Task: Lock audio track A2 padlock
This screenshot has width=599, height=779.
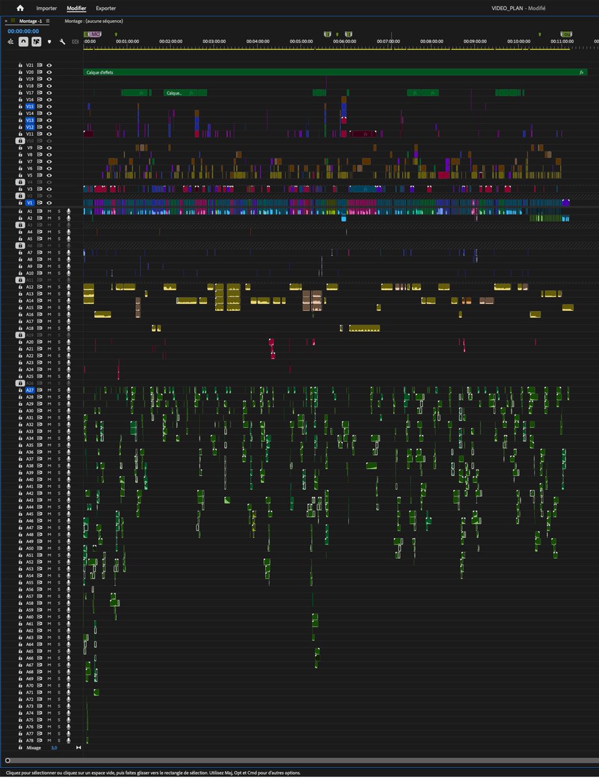Action: click(x=20, y=219)
